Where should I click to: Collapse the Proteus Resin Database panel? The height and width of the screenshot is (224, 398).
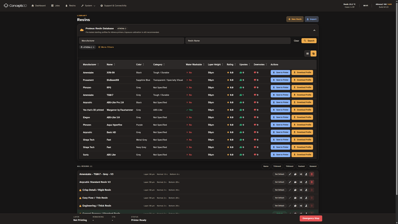click(314, 30)
